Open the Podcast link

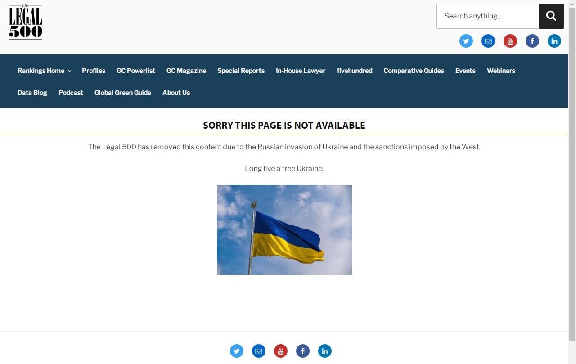tap(71, 93)
